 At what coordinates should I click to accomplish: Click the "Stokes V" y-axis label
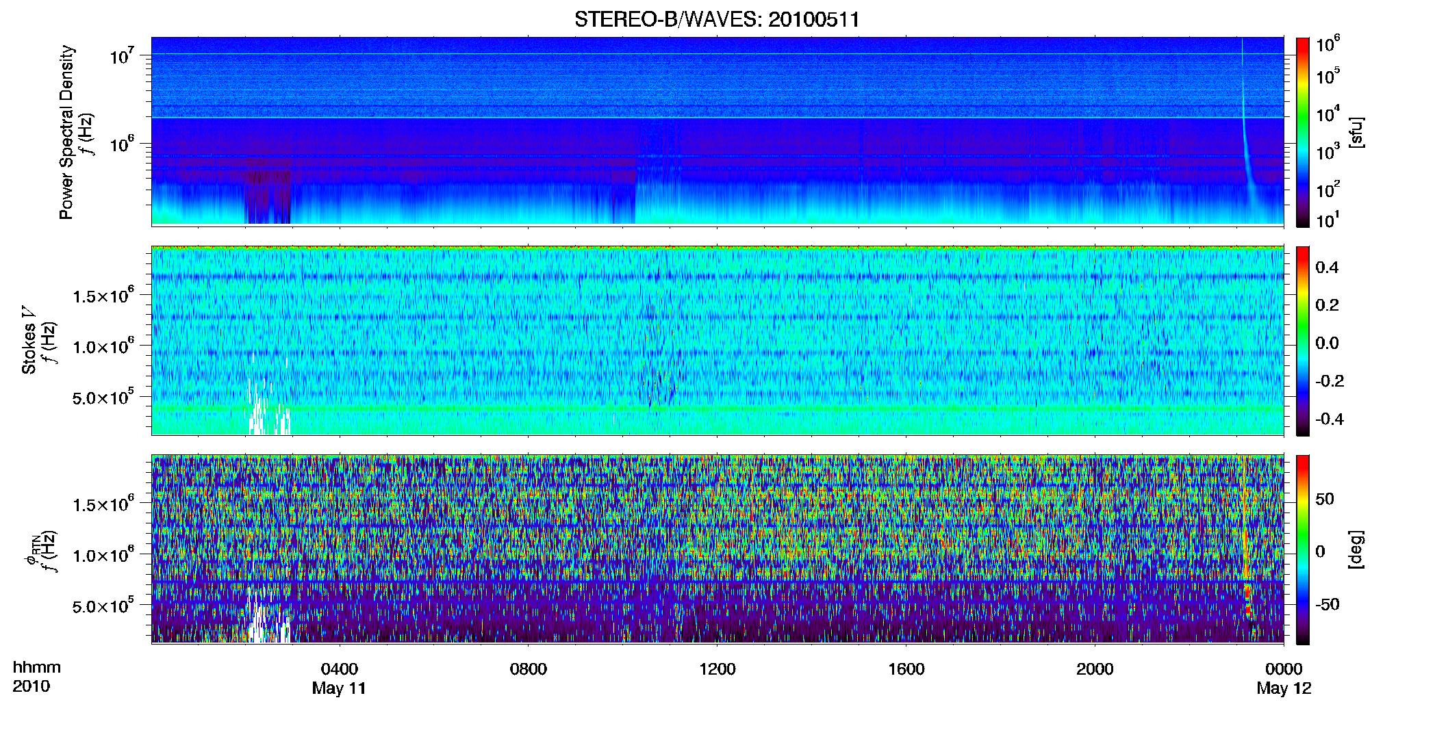tap(29, 340)
